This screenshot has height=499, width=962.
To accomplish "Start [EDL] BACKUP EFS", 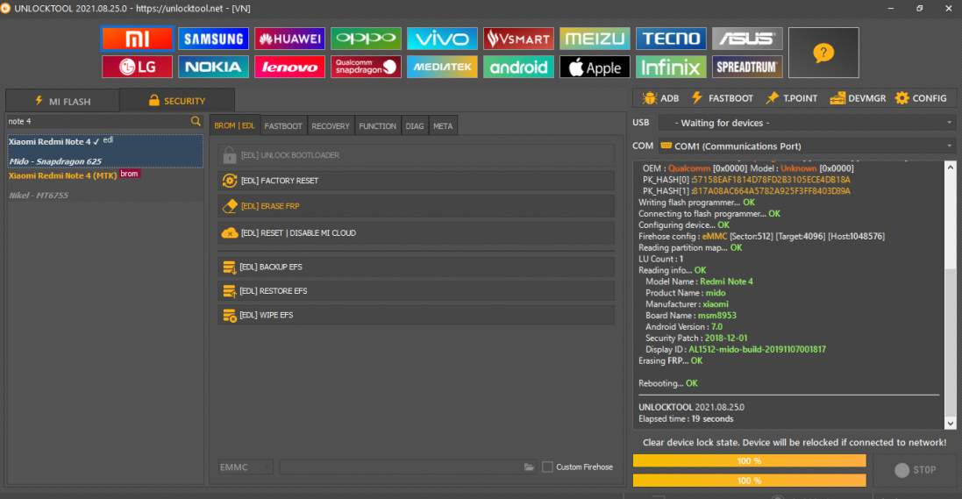I will [416, 267].
